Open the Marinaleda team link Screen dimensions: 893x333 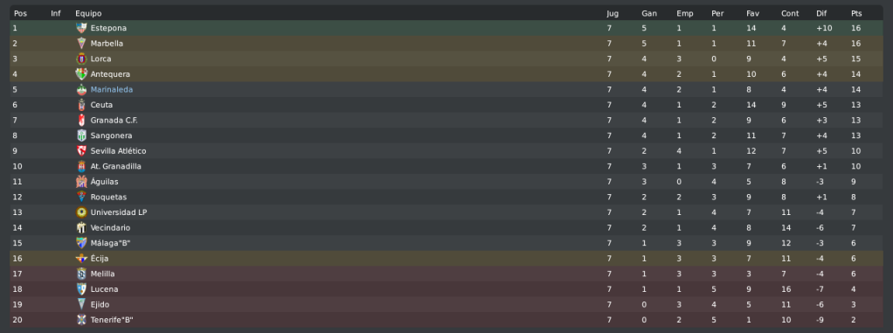(112, 89)
